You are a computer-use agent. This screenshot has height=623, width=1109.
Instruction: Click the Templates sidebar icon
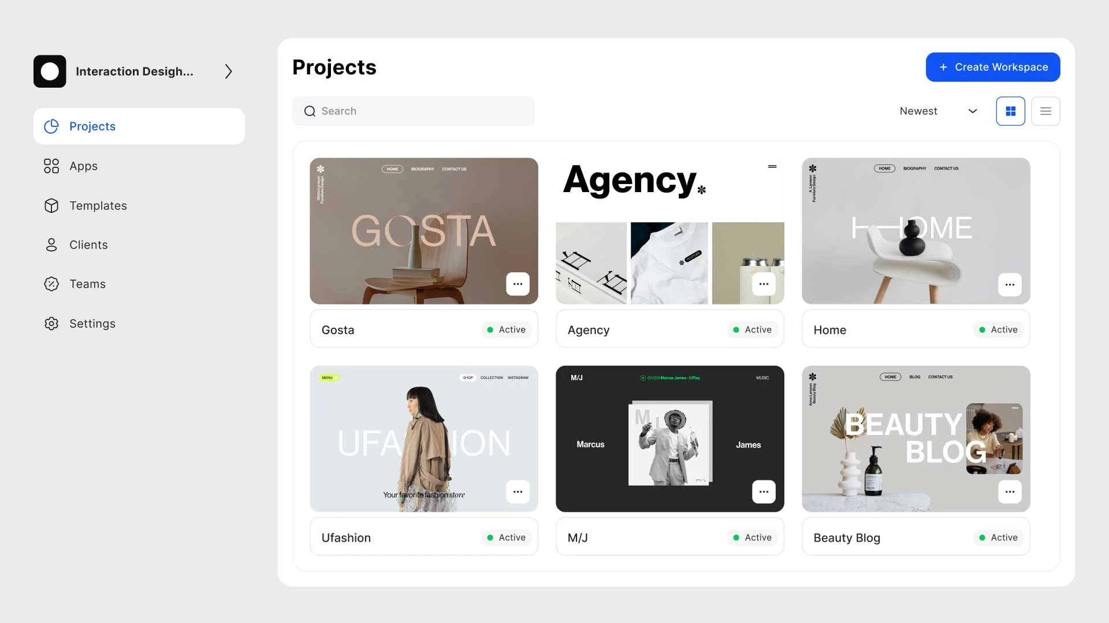[x=51, y=205]
